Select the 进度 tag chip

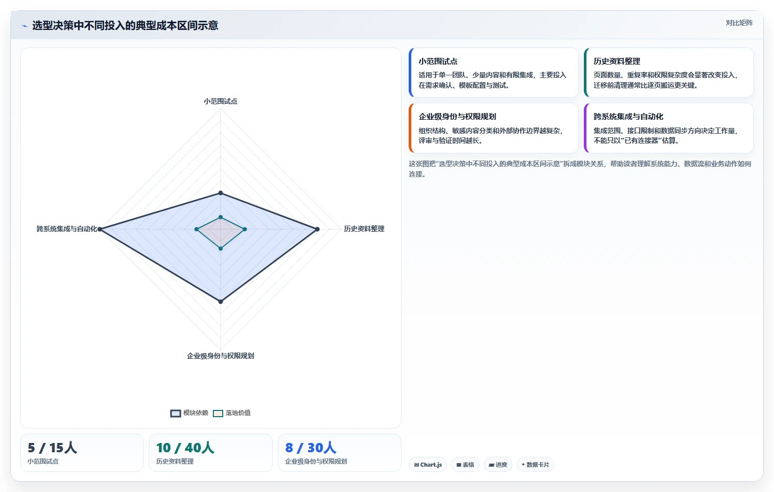(x=498, y=465)
